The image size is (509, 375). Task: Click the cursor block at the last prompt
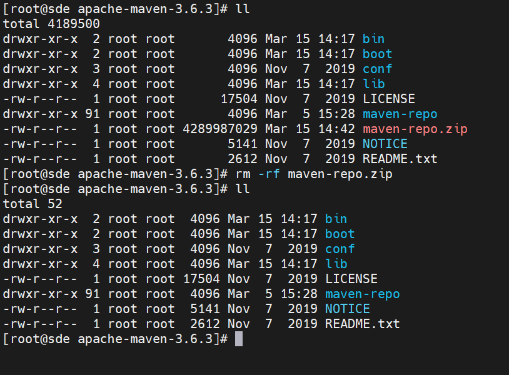tap(238, 339)
